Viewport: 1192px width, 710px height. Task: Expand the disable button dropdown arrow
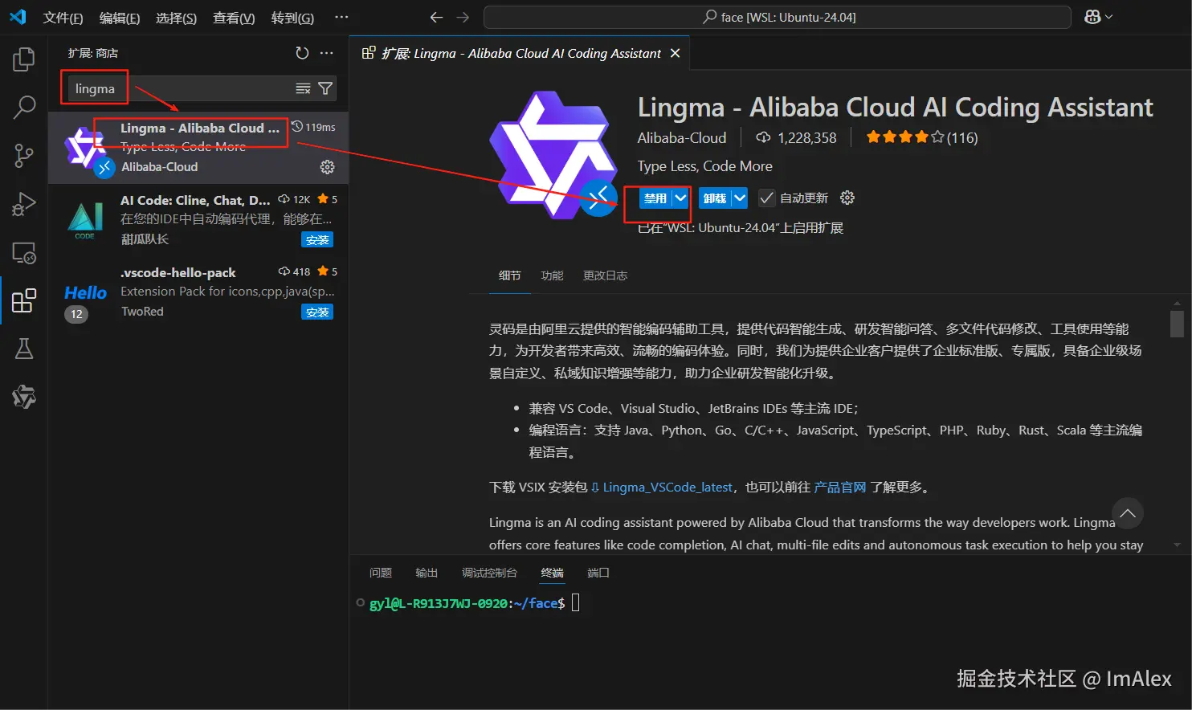coord(681,198)
